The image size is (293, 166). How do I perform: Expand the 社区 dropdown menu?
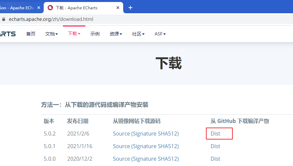coord(138,34)
